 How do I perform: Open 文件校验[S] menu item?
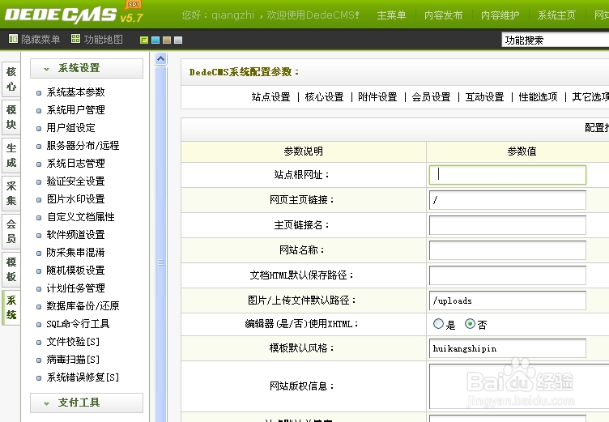pyautogui.click(x=73, y=343)
